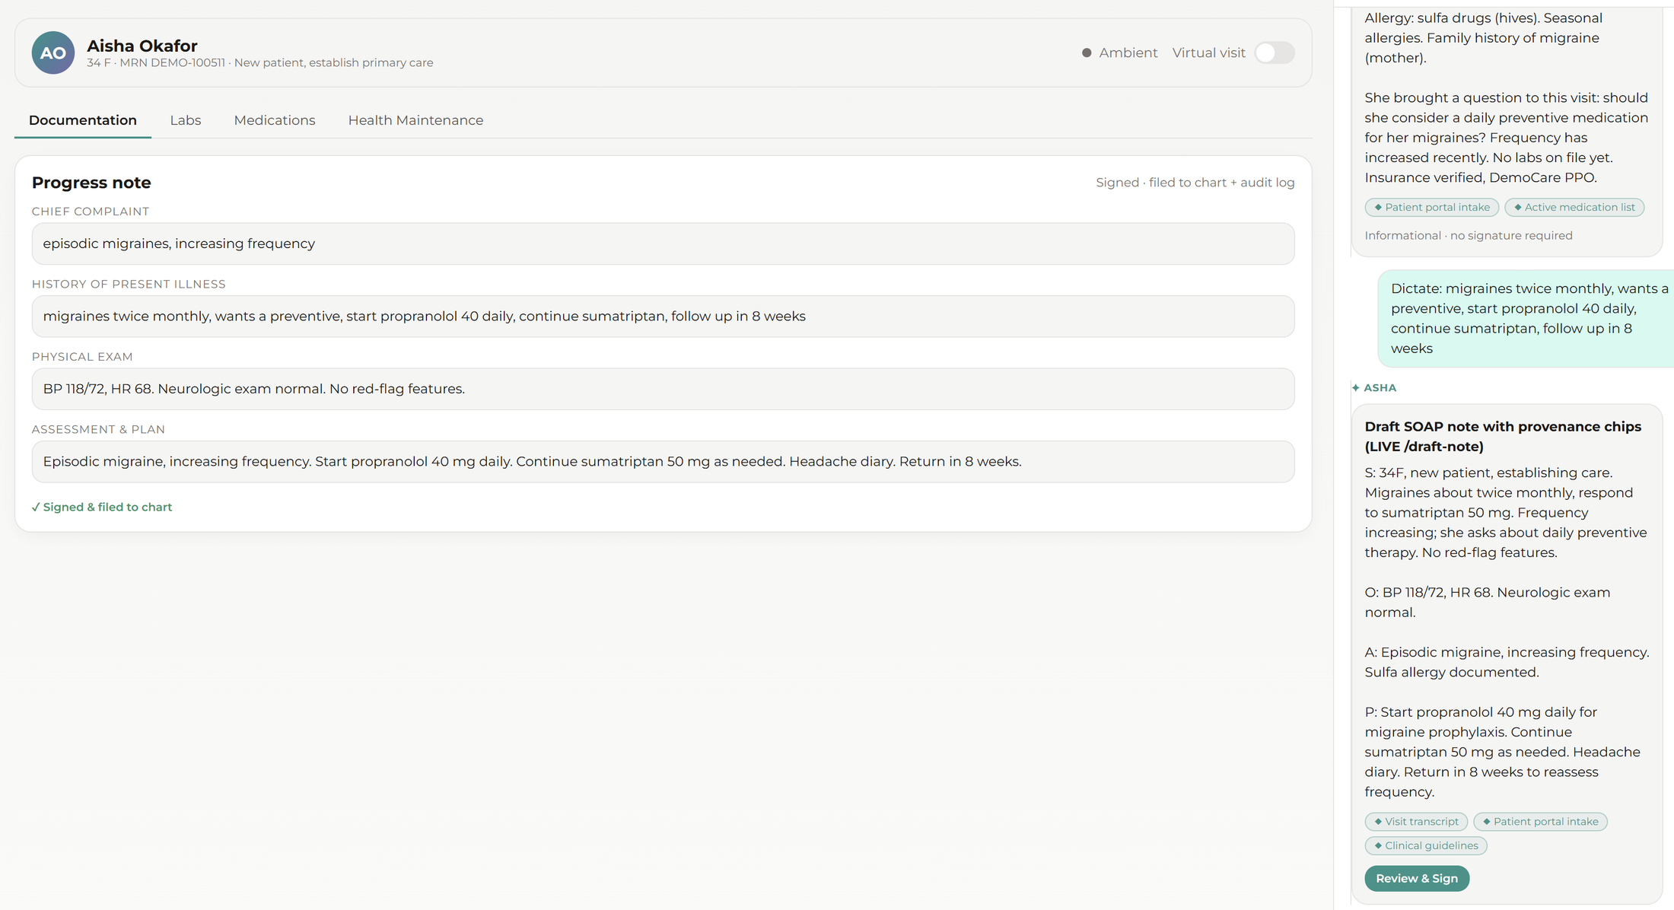Click the History of Present Illness field

point(663,317)
